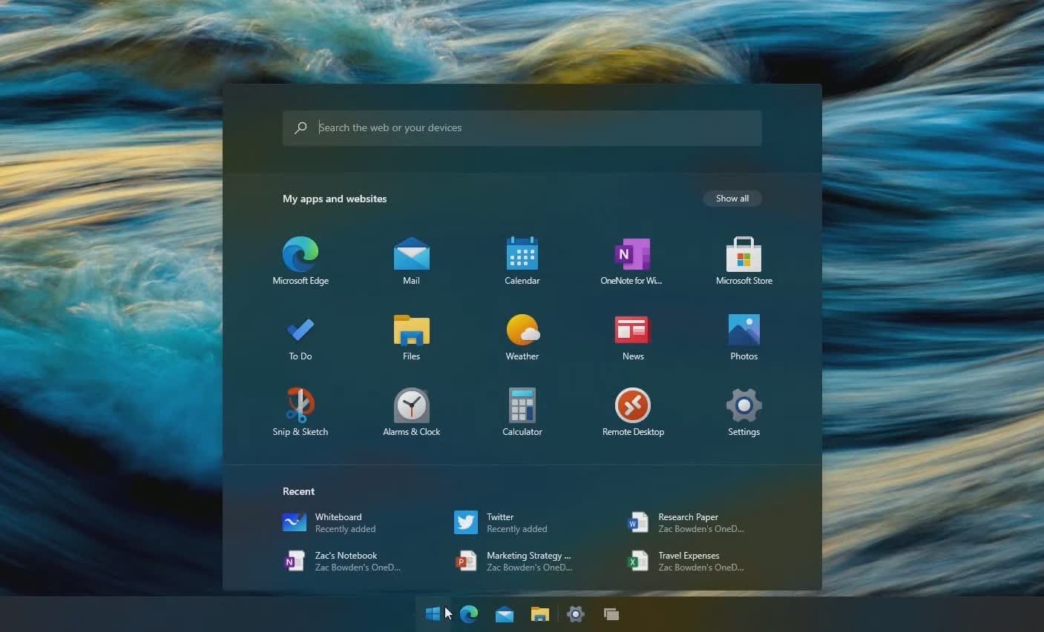The width and height of the screenshot is (1044, 632).
Task: Open Settings from the apps grid
Action: [743, 413]
